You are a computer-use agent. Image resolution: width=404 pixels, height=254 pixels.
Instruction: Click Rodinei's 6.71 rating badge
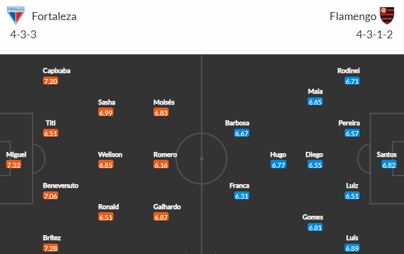(x=352, y=81)
